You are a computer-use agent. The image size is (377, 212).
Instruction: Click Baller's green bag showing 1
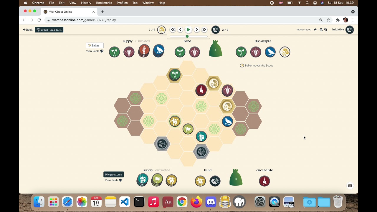click(216, 49)
